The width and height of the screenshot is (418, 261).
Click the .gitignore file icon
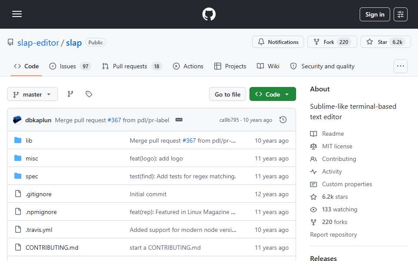click(18, 194)
